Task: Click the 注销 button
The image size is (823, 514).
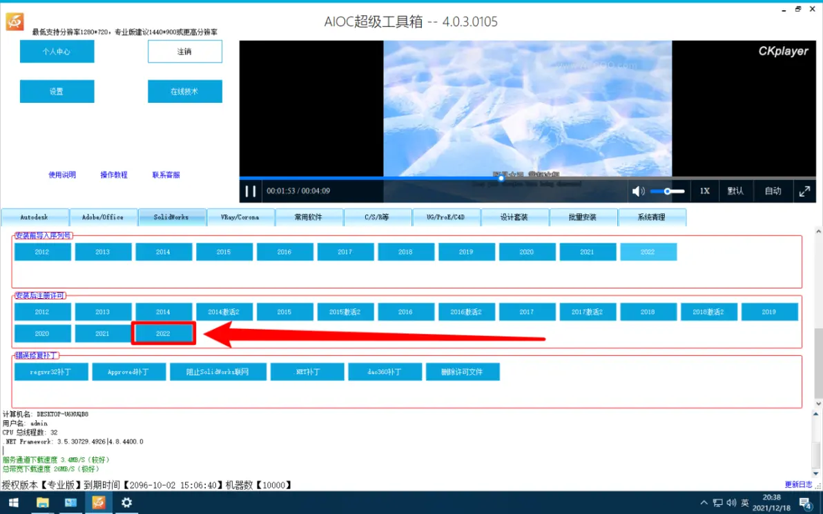Action: (x=185, y=51)
